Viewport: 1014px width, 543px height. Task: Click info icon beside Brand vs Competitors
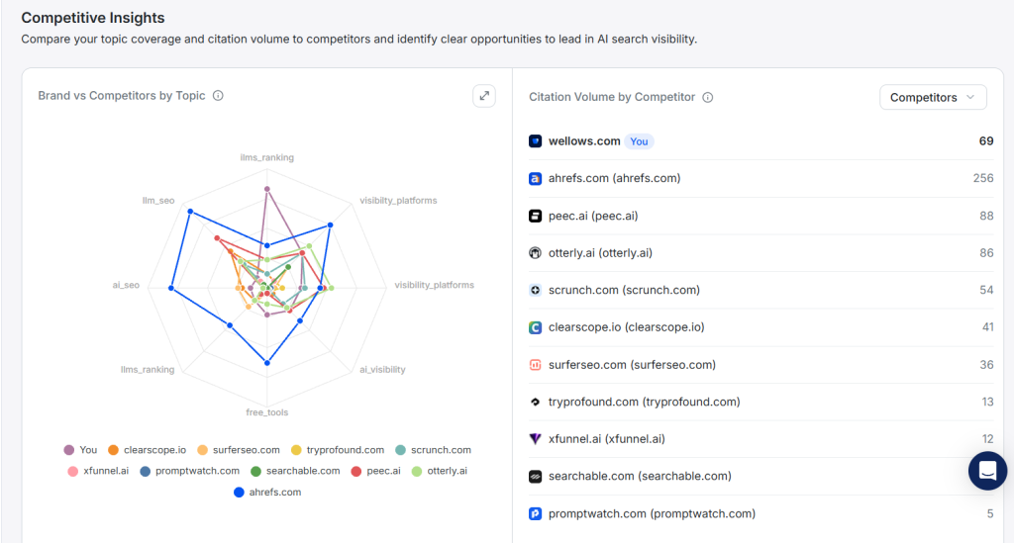pos(218,96)
